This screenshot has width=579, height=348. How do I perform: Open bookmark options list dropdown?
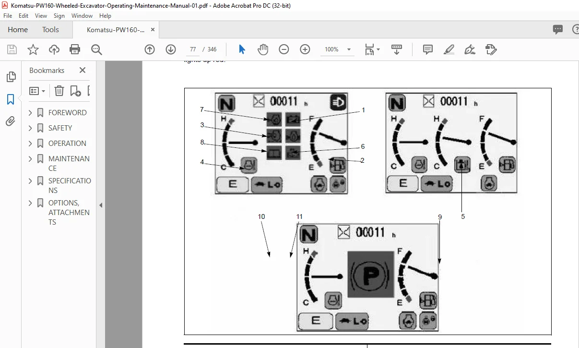pos(37,91)
